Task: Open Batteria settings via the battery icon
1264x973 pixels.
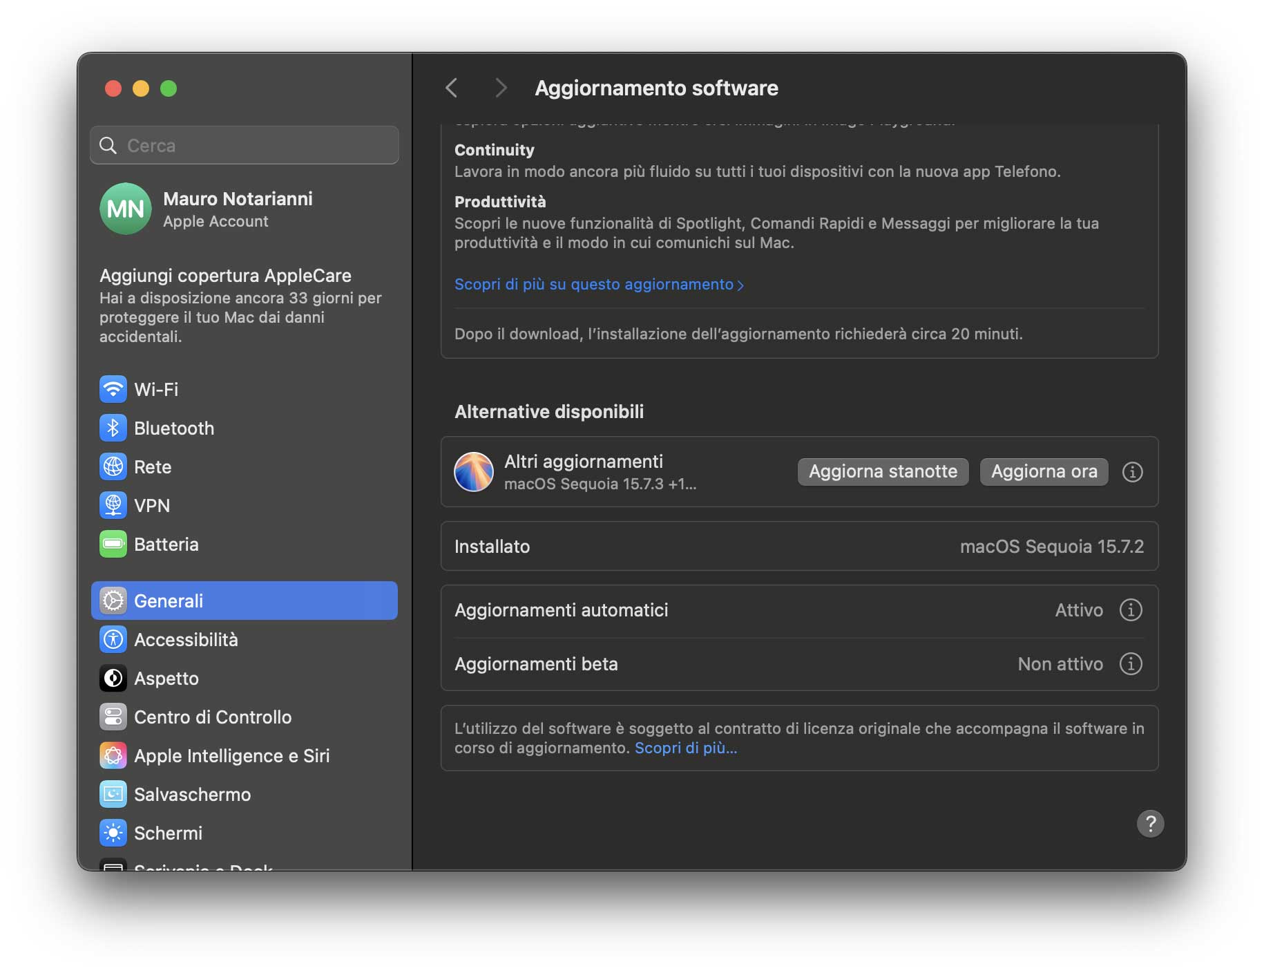Action: (x=113, y=544)
